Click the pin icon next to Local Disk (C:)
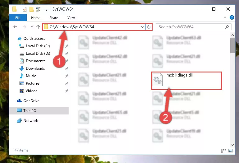Viewport: 239px width, 163px height. click(67, 46)
